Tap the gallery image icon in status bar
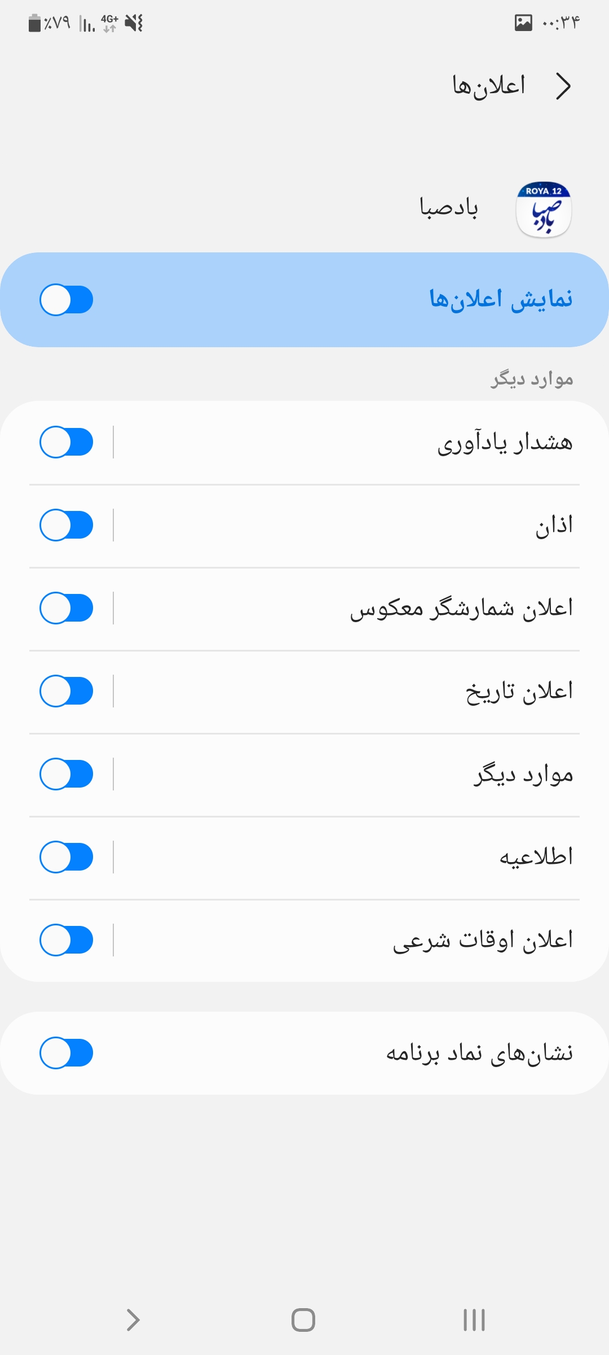This screenshot has width=609, height=1355. pyautogui.click(x=523, y=23)
